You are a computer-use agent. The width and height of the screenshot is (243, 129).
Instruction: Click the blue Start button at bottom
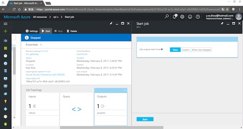tap(145, 119)
